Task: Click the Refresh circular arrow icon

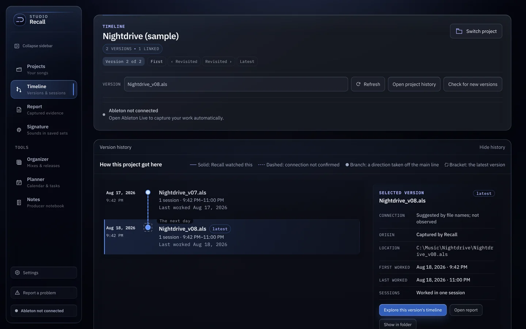Action: pos(358,84)
